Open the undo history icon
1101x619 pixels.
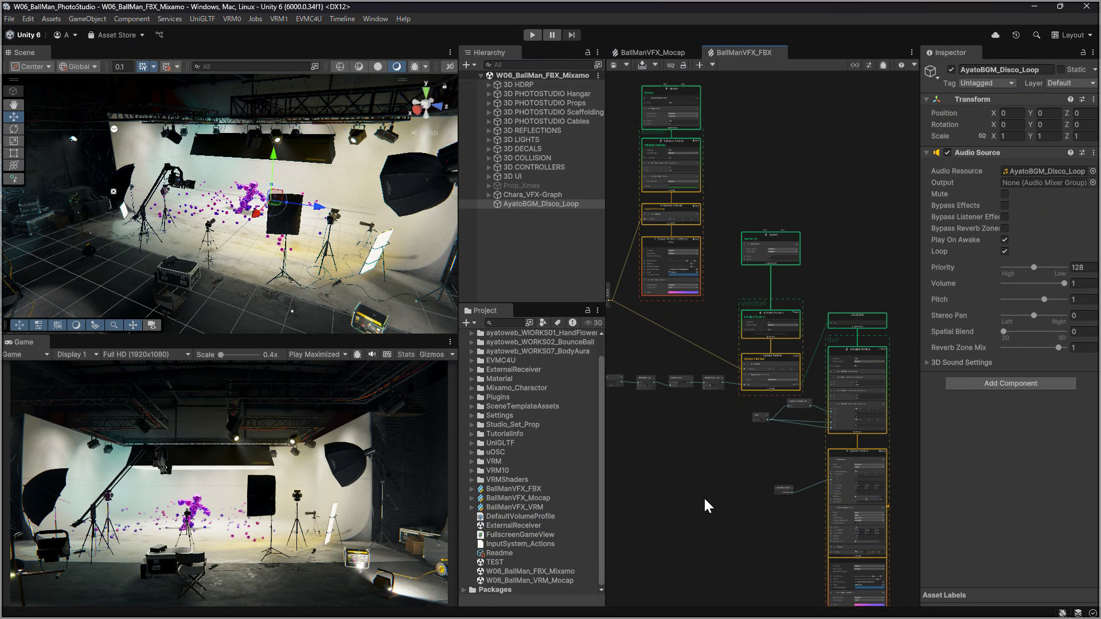pyautogui.click(x=1016, y=35)
